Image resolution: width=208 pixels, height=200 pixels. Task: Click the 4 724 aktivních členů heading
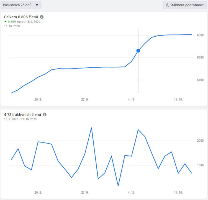coord(22,114)
